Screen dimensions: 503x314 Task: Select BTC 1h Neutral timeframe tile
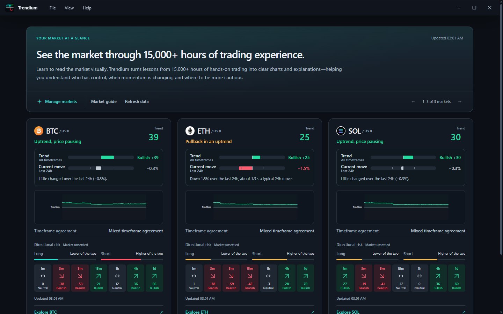(117, 278)
